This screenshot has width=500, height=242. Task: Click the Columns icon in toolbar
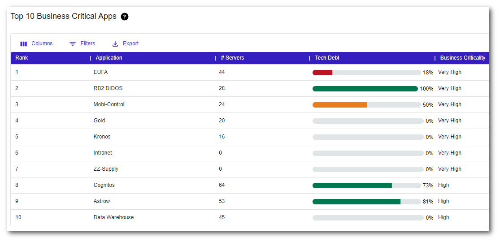[24, 44]
